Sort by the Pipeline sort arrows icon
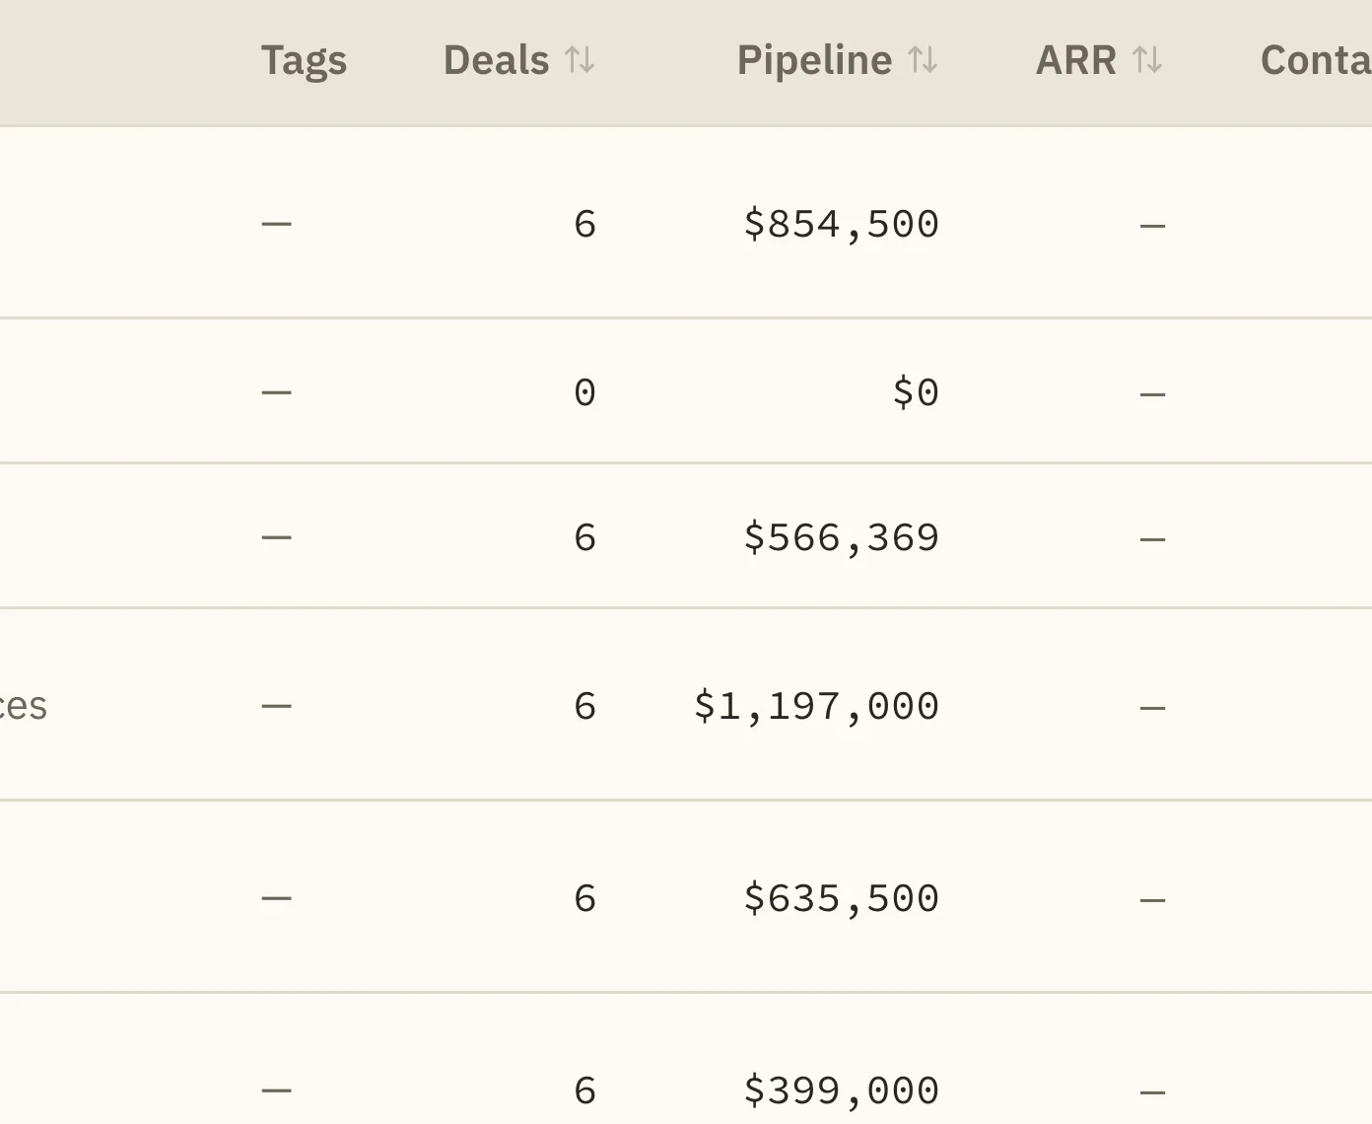 [x=923, y=61]
